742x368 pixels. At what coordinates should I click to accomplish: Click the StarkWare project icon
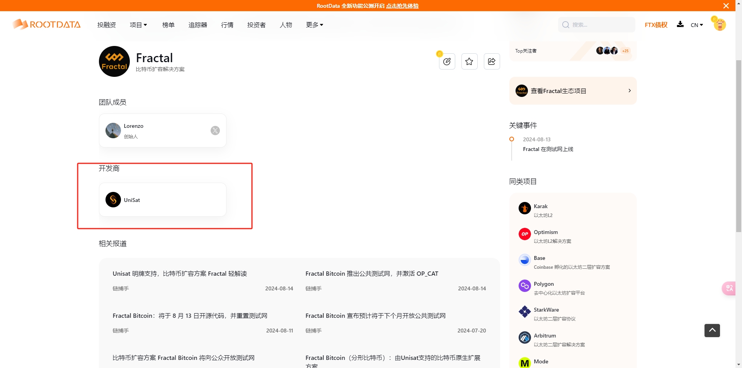pos(524,312)
